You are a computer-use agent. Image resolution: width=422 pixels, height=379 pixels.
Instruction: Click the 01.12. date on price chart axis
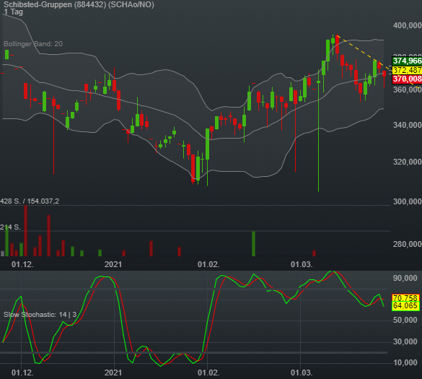22,264
